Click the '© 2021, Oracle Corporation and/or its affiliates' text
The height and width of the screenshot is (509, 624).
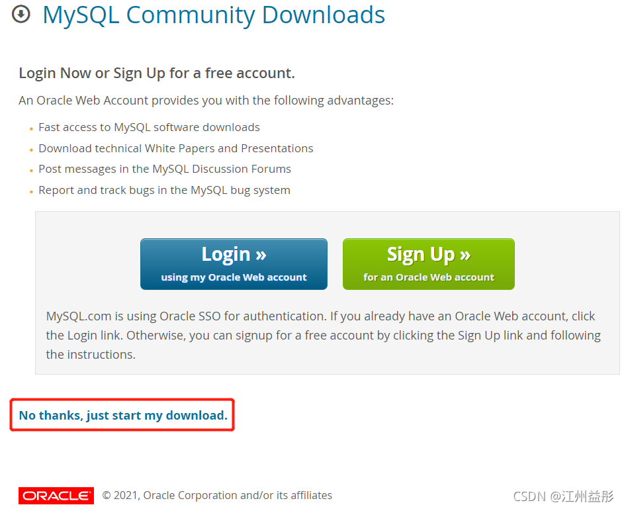(217, 496)
